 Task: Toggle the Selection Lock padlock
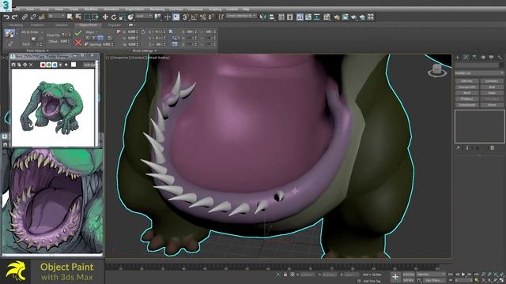point(285,275)
